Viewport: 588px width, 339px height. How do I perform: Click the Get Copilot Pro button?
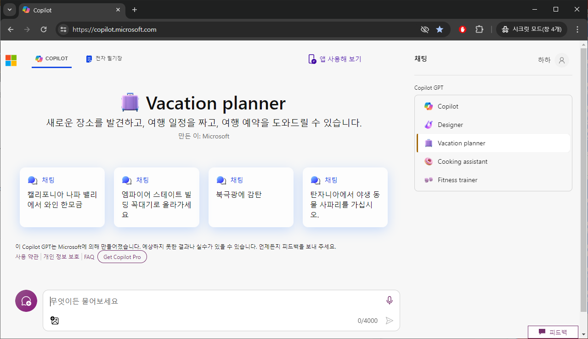(122, 257)
